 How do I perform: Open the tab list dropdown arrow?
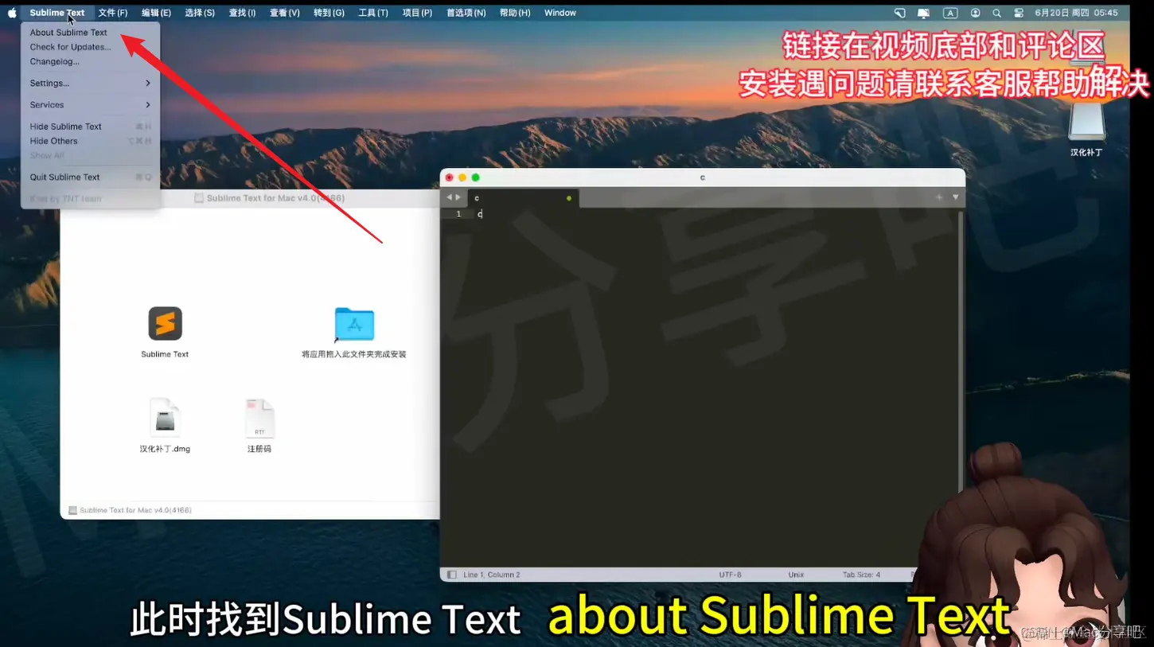click(955, 197)
